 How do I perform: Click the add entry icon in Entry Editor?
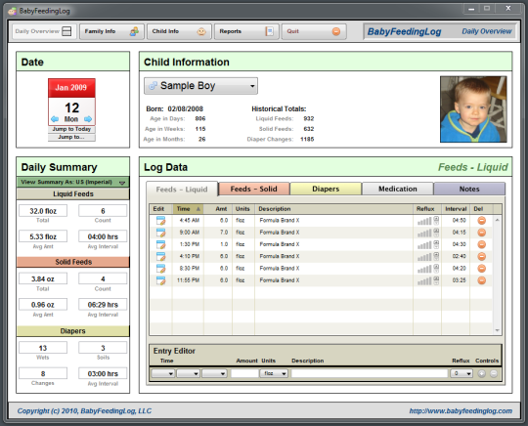pyautogui.click(x=482, y=373)
